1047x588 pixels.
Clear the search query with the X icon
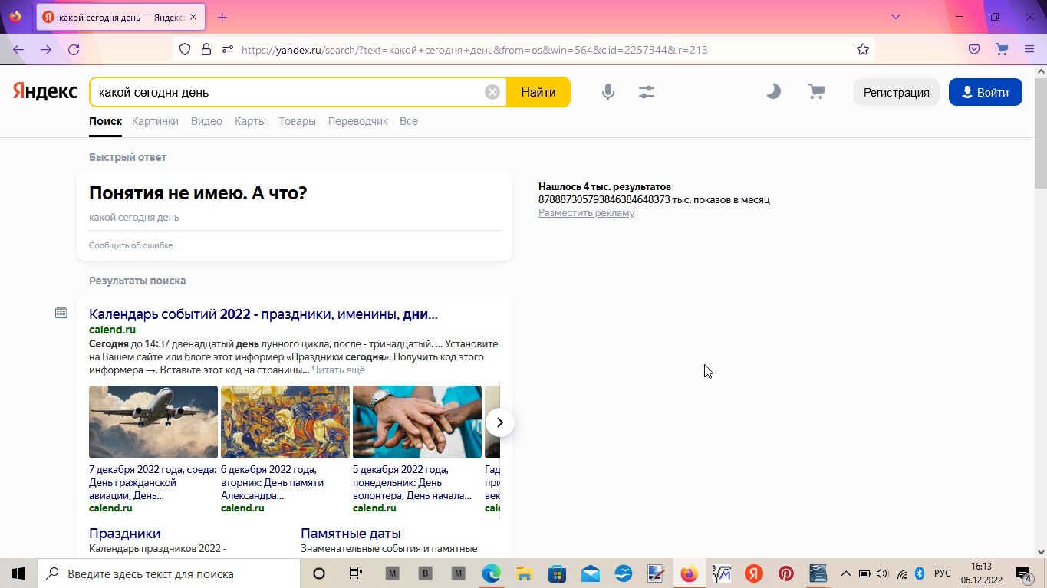coord(492,92)
